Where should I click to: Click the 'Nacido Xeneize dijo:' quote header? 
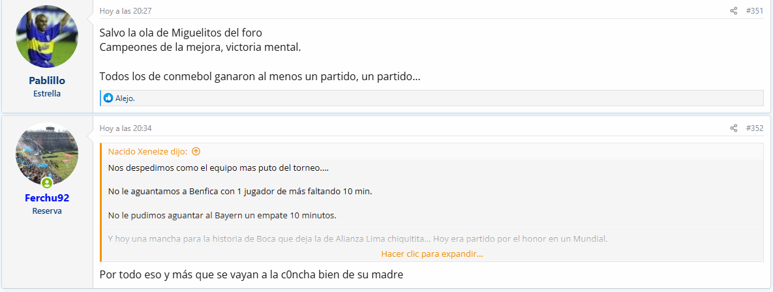tap(148, 152)
